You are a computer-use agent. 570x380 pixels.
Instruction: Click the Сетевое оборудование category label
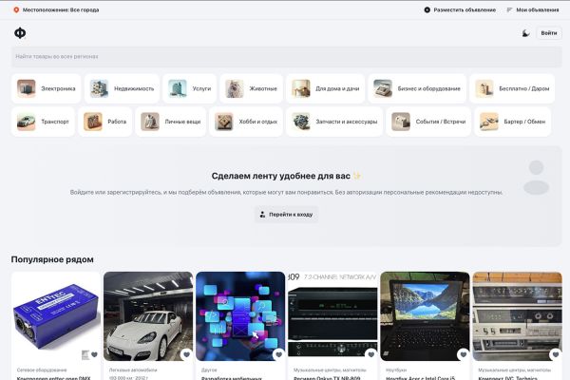point(42,370)
